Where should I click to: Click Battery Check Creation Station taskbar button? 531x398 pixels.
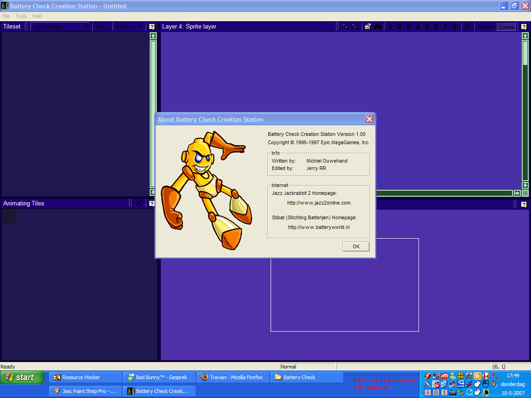tap(159, 391)
